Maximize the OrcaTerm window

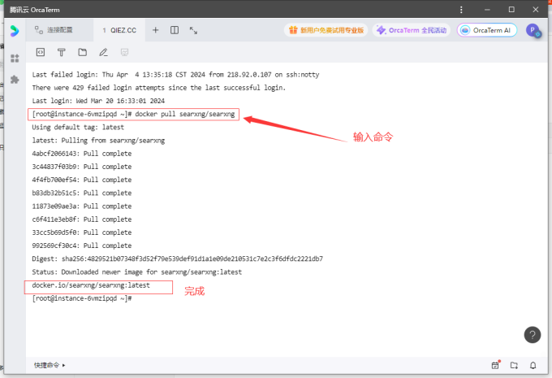(511, 10)
